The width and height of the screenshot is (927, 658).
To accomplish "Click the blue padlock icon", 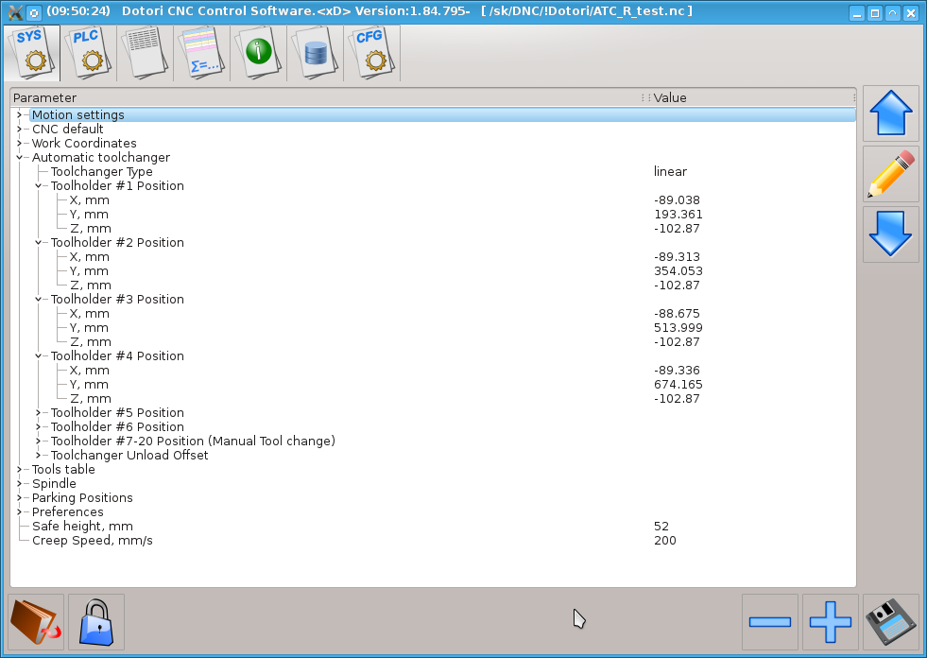I will (96, 622).
